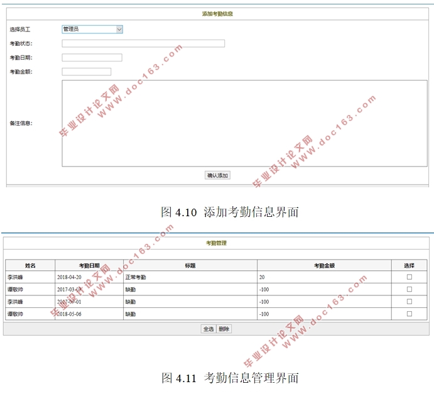This screenshot has width=434, height=401.
Task: Select the checkbox in the 2018-05-06 row
Action: pyautogui.click(x=410, y=314)
